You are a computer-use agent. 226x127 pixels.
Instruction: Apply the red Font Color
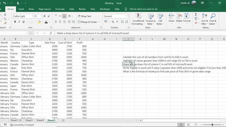point(46,22)
